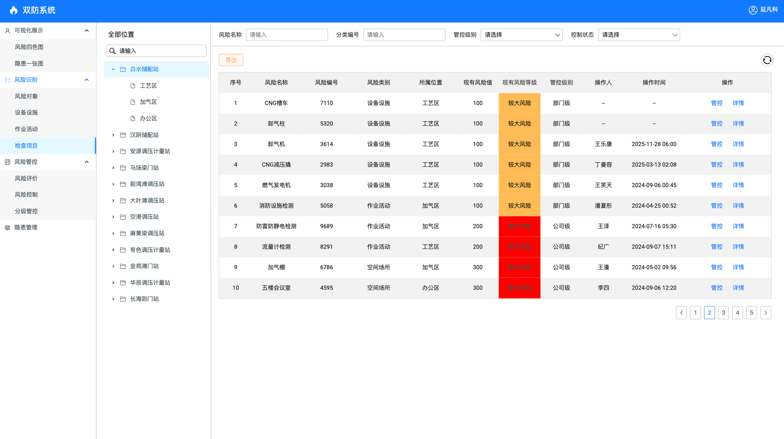Click the search magnifier icon in location box
The image size is (784, 439).
pyautogui.click(x=113, y=51)
